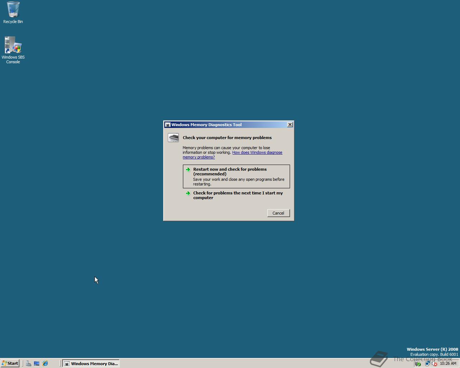The width and height of the screenshot is (460, 368).
Task: Open the Start menu
Action: tap(10, 363)
